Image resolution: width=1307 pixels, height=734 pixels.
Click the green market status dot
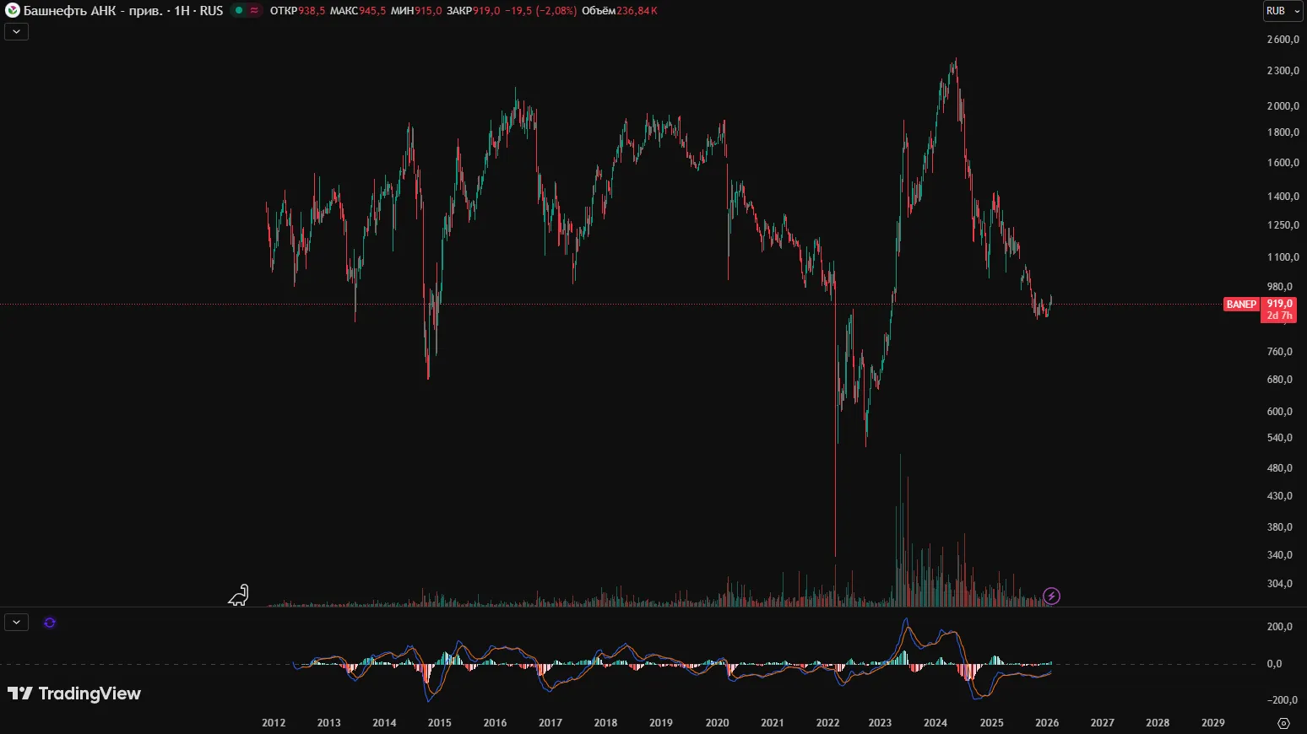(239, 11)
